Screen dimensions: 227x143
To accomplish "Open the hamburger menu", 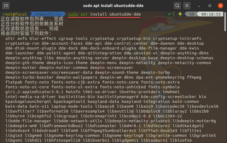I will 187,6.
